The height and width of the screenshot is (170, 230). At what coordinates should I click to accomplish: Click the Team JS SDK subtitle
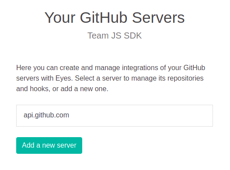tap(115, 35)
